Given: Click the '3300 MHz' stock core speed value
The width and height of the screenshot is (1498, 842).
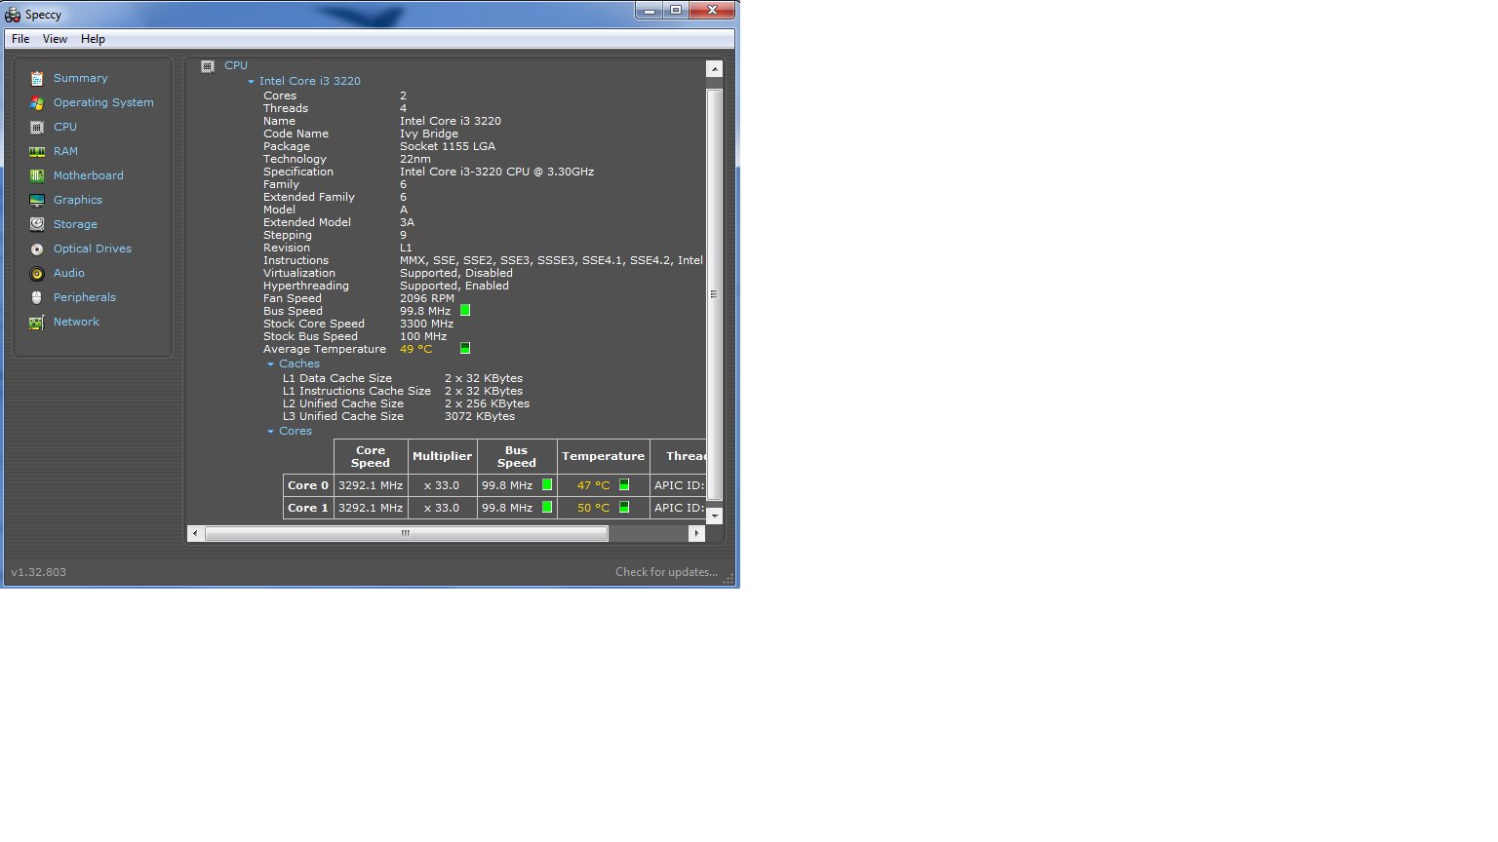Looking at the screenshot, I should 426,324.
